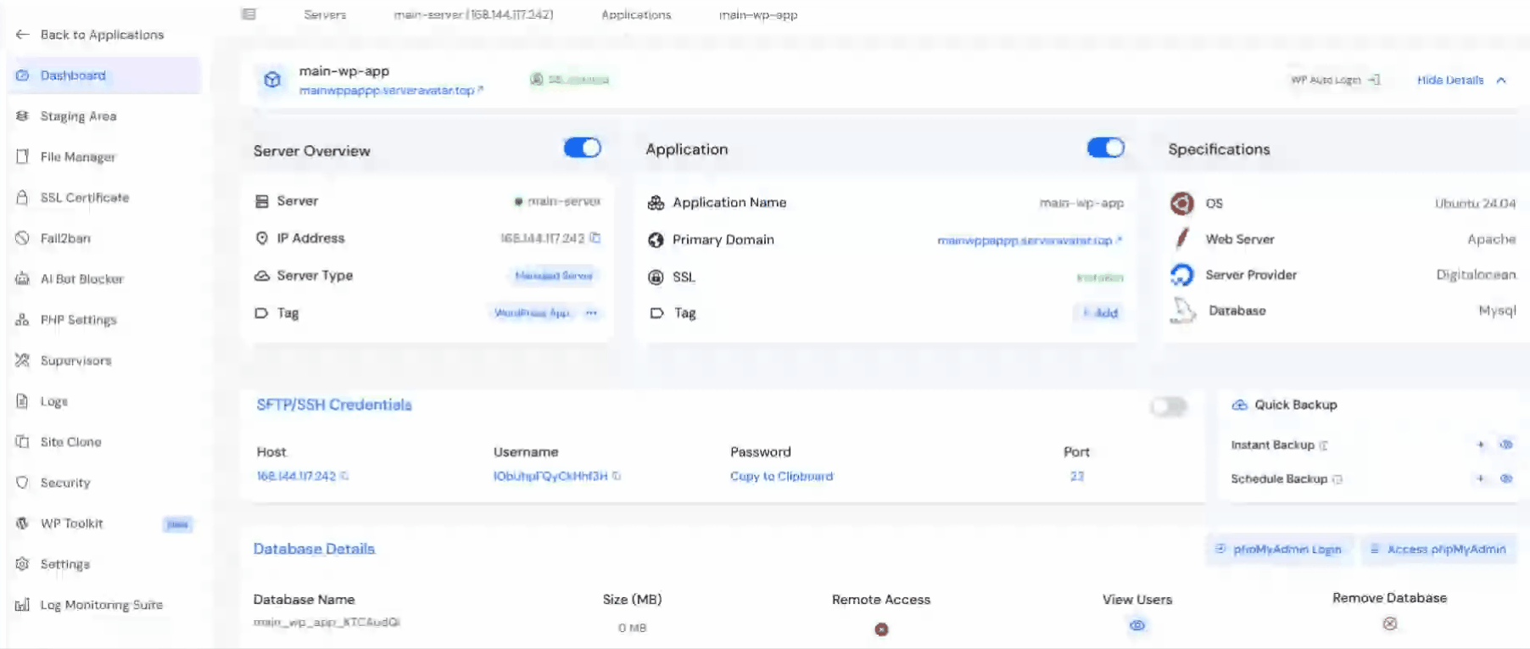Click the Supervisors tools icon
The height and width of the screenshot is (649, 1530).
(22, 361)
